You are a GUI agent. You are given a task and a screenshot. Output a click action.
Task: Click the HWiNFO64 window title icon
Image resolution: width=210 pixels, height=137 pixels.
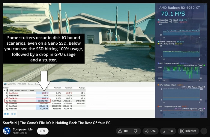pos(5,84)
